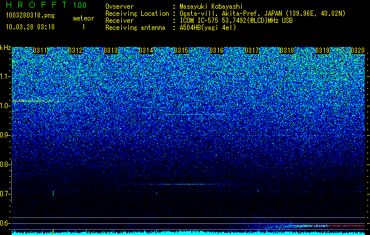Click the red meteor echo trace near 1.0 kHz
The height and width of the screenshot is (235, 370).
[35, 101]
